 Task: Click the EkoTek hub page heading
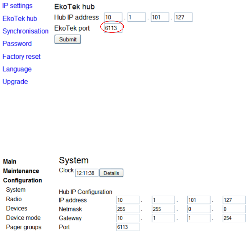coord(74,7)
